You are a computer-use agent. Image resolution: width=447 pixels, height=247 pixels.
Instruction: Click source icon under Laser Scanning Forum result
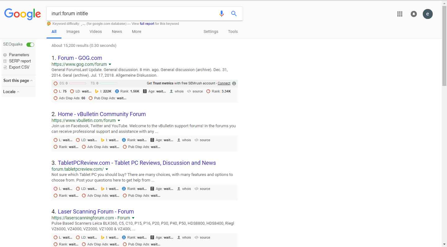click(196, 238)
